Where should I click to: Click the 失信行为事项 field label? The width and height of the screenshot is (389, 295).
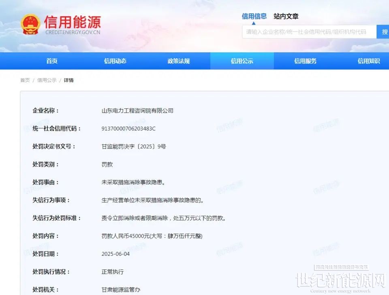(51, 200)
